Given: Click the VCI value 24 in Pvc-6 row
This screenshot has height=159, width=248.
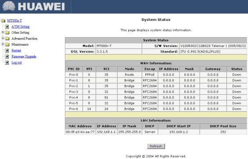Looking at the screenshot, I should click(x=106, y=109).
